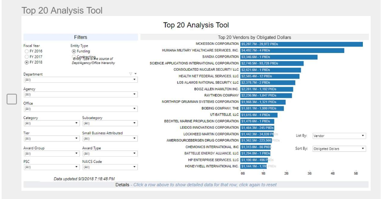Click the Booz Allen Hamilton Inc. vendor label
The image size is (381, 199).
(216, 89)
